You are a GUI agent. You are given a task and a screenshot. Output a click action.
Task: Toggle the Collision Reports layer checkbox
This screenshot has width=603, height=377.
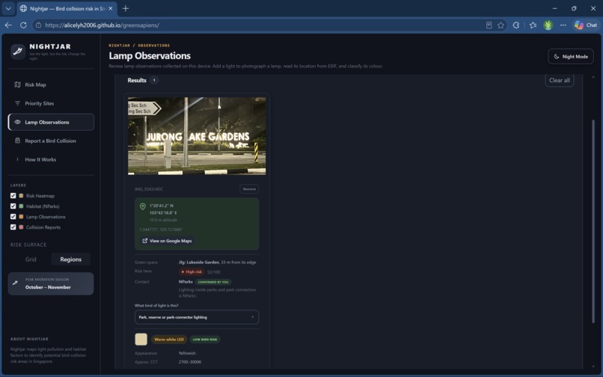(x=13, y=227)
